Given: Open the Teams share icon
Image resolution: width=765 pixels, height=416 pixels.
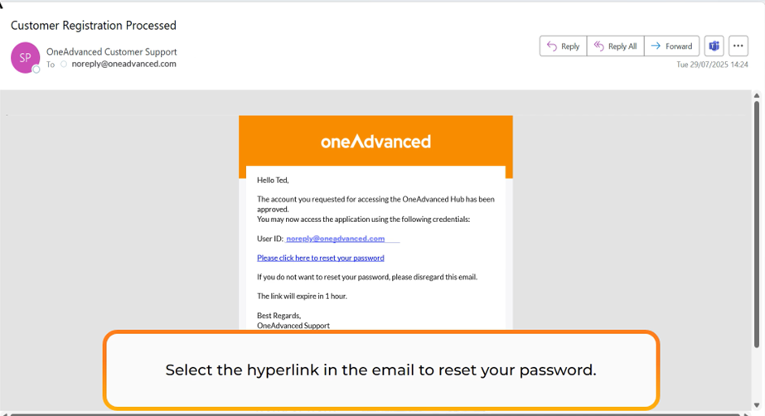Looking at the screenshot, I should coord(714,46).
